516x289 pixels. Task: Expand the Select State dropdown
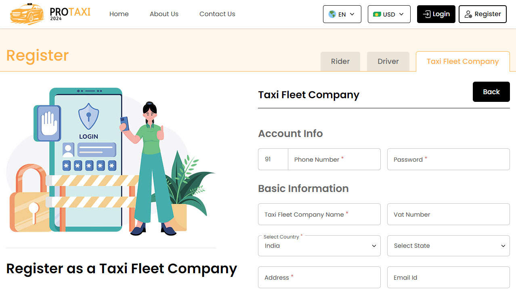coord(449,246)
